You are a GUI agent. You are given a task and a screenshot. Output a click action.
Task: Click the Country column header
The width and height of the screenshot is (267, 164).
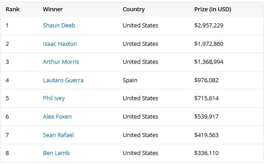(x=134, y=9)
